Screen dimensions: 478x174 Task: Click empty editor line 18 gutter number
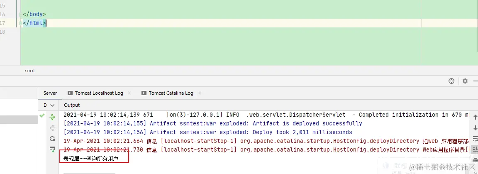[x=2, y=32]
